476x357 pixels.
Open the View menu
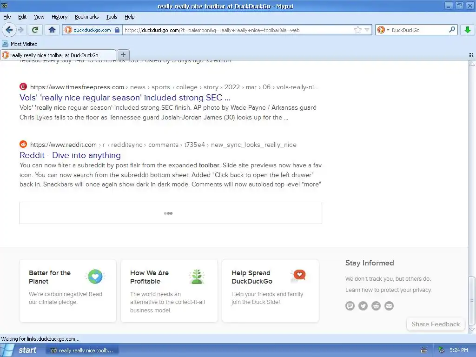pyautogui.click(x=39, y=17)
